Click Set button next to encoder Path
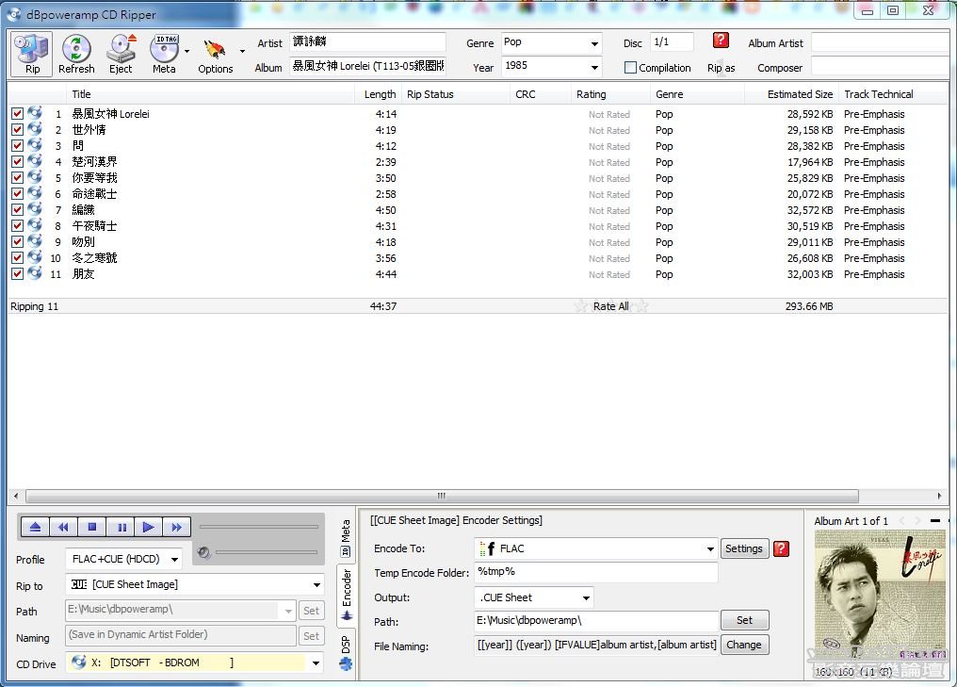The image size is (957, 687). (745, 620)
